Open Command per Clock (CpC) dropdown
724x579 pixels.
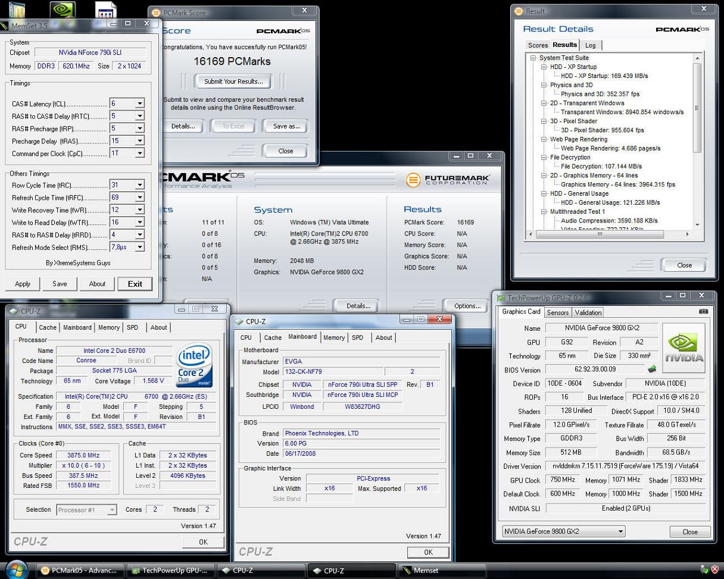click(x=139, y=154)
